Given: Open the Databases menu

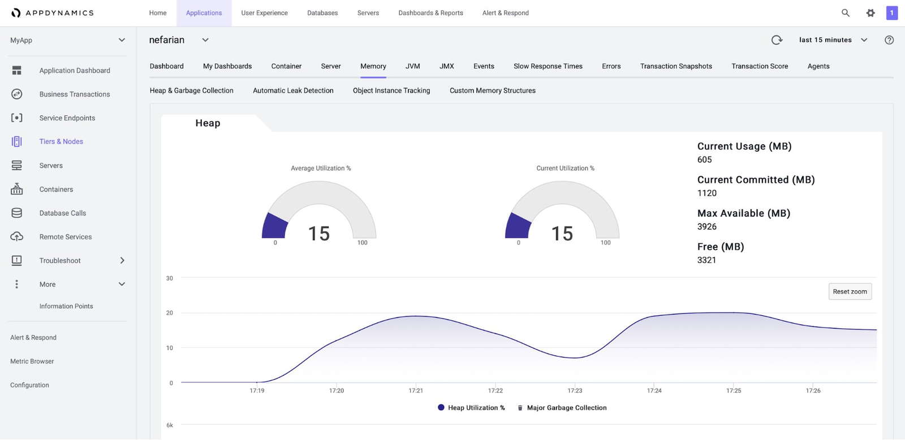Looking at the screenshot, I should coord(322,13).
